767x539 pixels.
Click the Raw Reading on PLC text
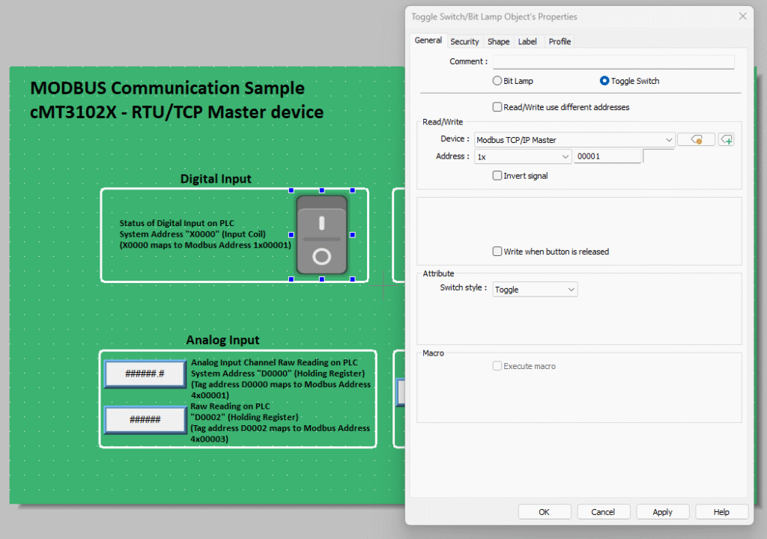(230, 406)
